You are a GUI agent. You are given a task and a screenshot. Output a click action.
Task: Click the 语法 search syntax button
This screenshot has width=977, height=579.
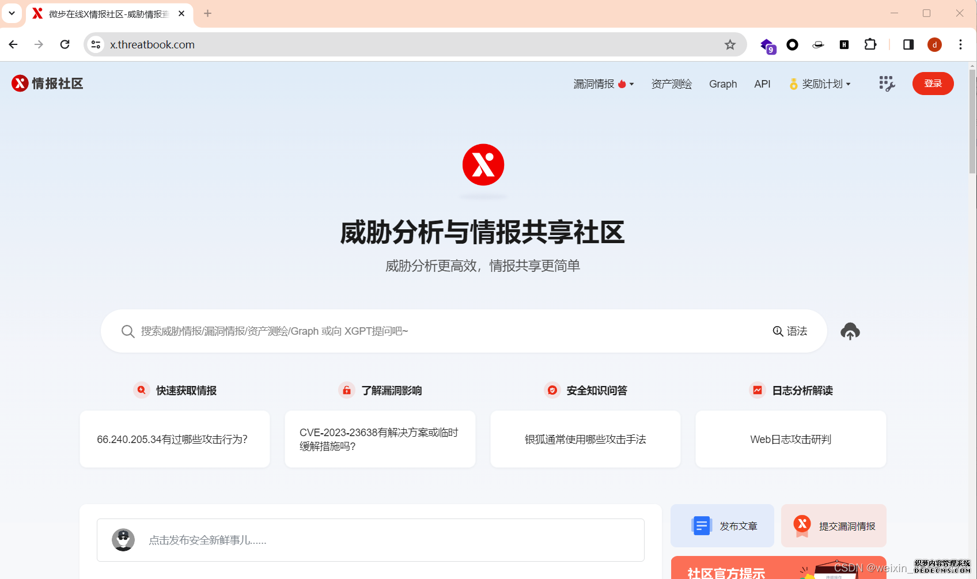(790, 331)
